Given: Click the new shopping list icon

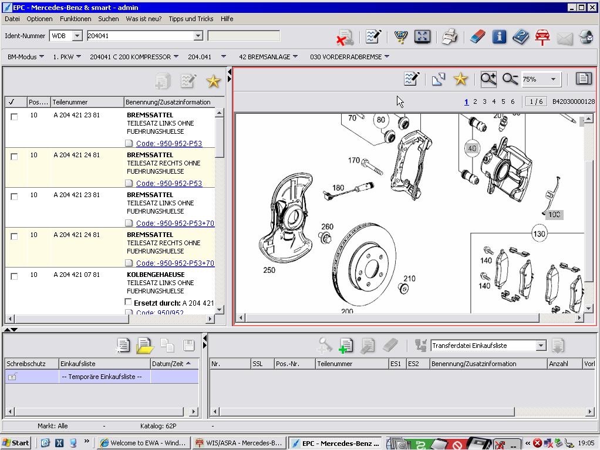Looking at the screenshot, I should pyautogui.click(x=123, y=346).
